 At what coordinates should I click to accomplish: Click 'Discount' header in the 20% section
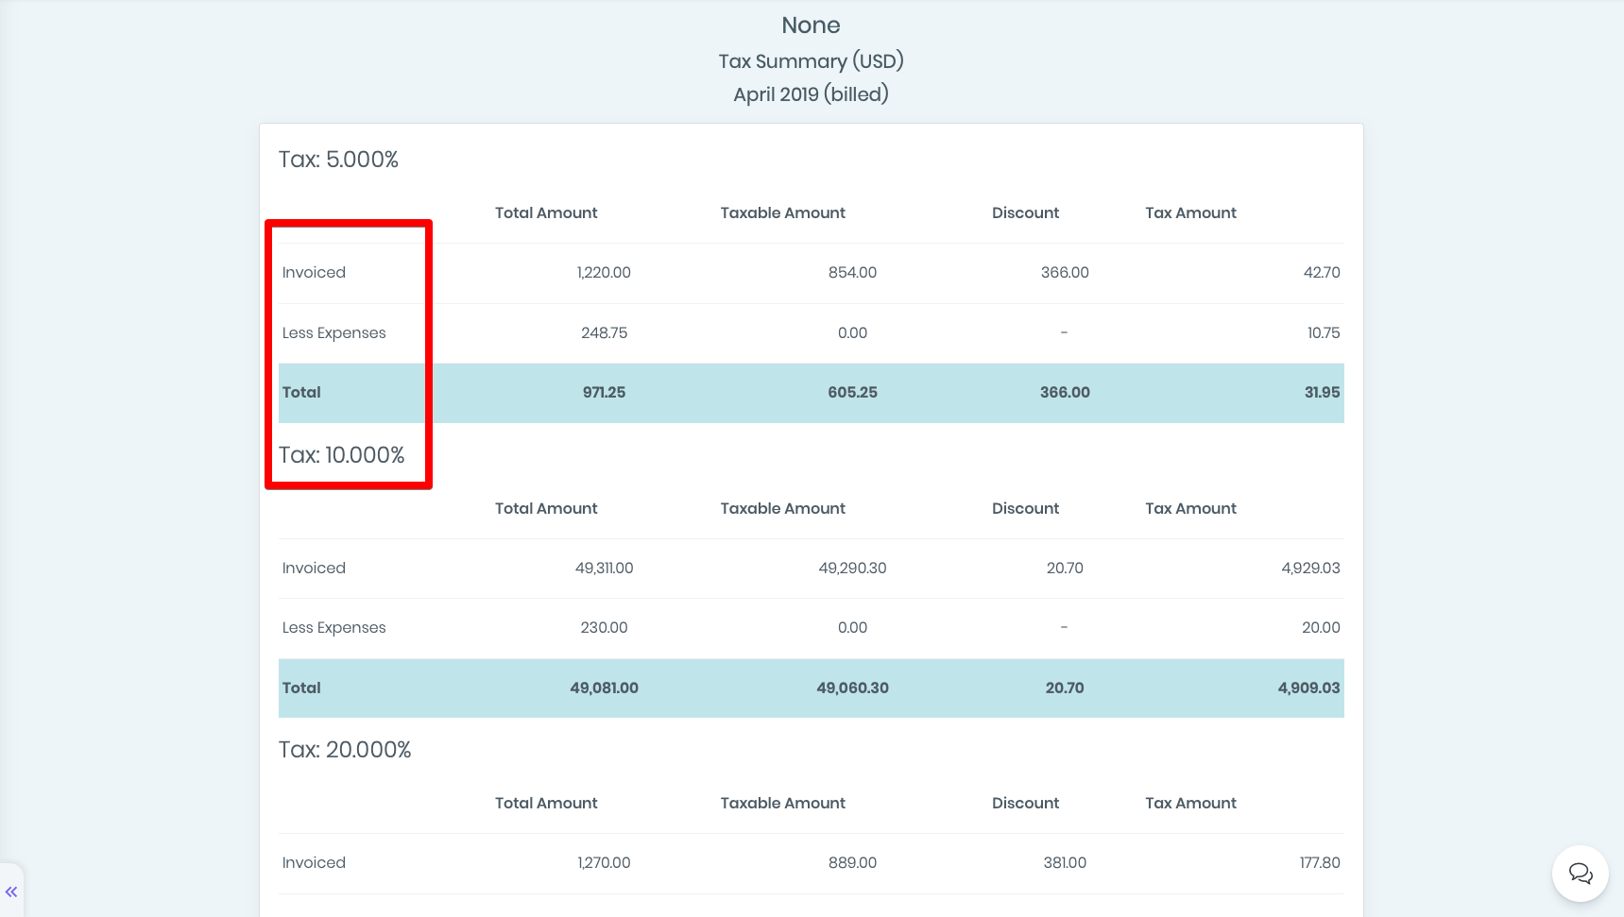[1025, 804]
